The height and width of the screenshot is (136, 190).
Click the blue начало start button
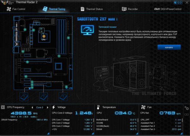click(169, 47)
